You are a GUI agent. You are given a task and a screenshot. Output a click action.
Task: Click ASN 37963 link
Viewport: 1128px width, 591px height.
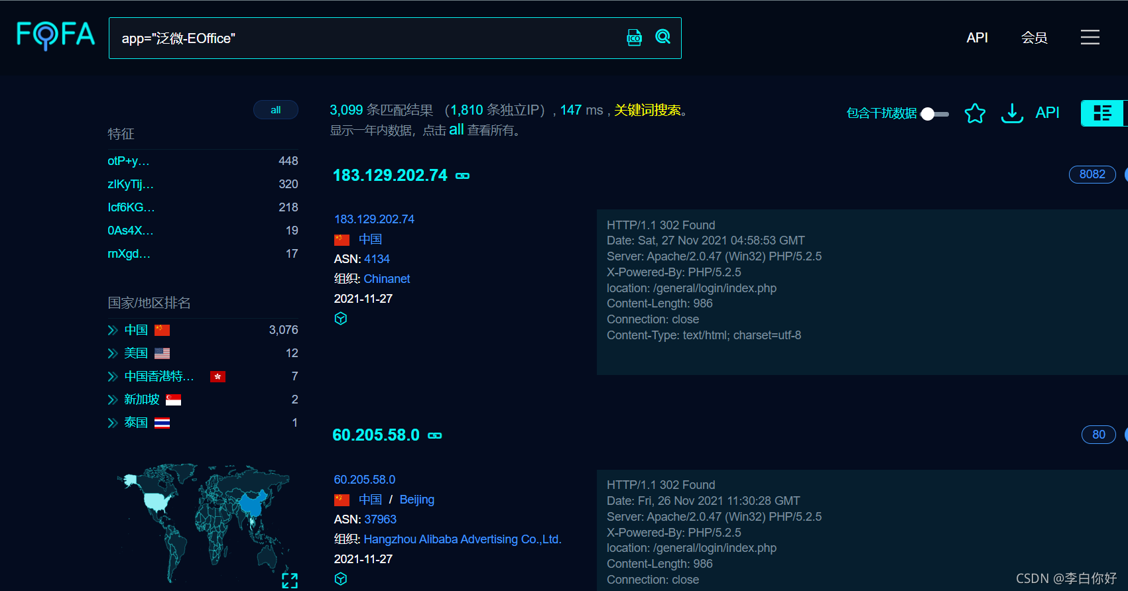point(380,519)
